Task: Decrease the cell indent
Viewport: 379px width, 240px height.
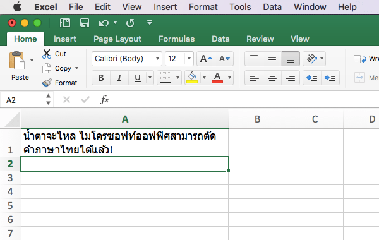Action: [312, 78]
